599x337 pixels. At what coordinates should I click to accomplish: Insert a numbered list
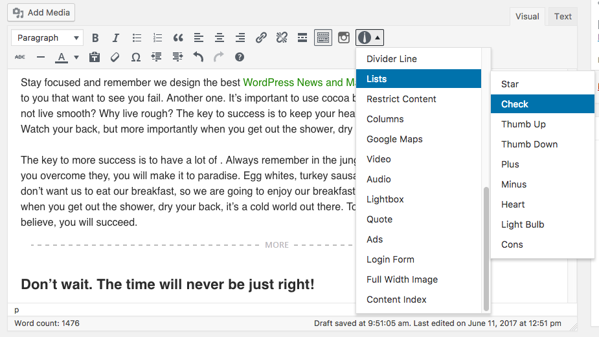coord(157,38)
